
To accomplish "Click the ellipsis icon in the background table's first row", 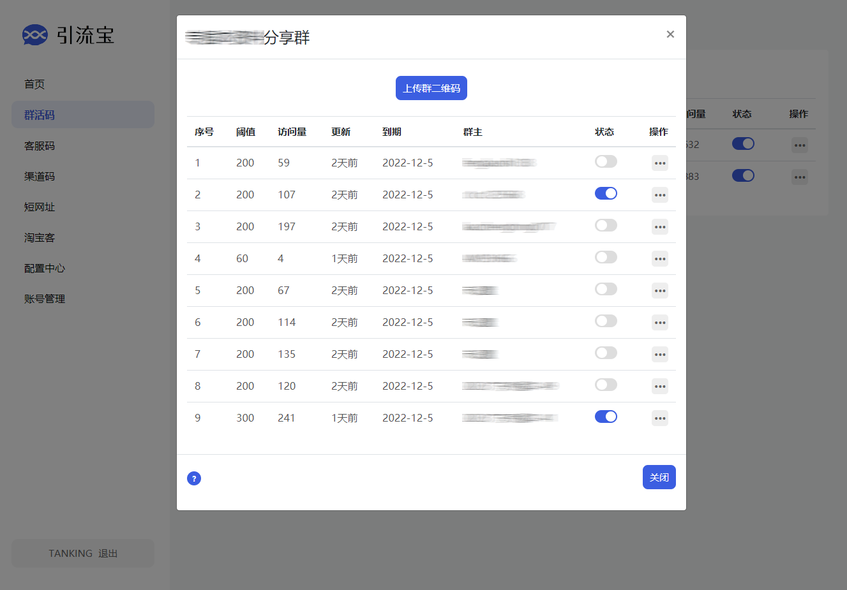I will [x=800, y=145].
